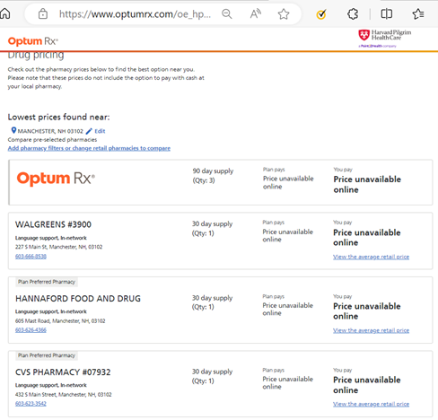Open the favorites list icon
The height and width of the screenshot is (420, 438).
(418, 13)
